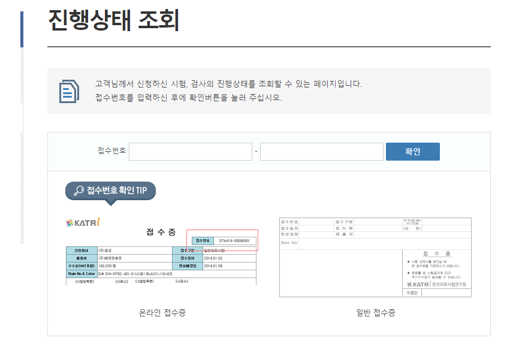Viewport: 510px width, 359px height.
Task: Click the first 접수번호 input field
Action: 190,152
